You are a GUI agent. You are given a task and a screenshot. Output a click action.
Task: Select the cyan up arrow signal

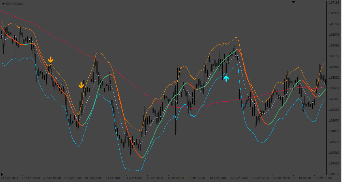pyautogui.click(x=226, y=78)
